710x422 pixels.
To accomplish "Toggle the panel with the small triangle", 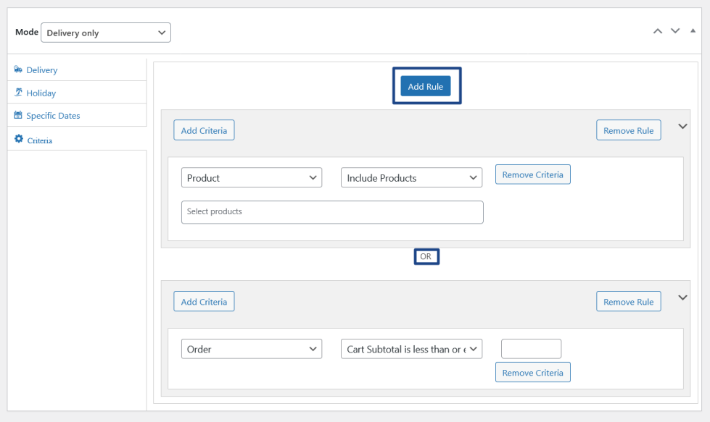I will (x=693, y=31).
